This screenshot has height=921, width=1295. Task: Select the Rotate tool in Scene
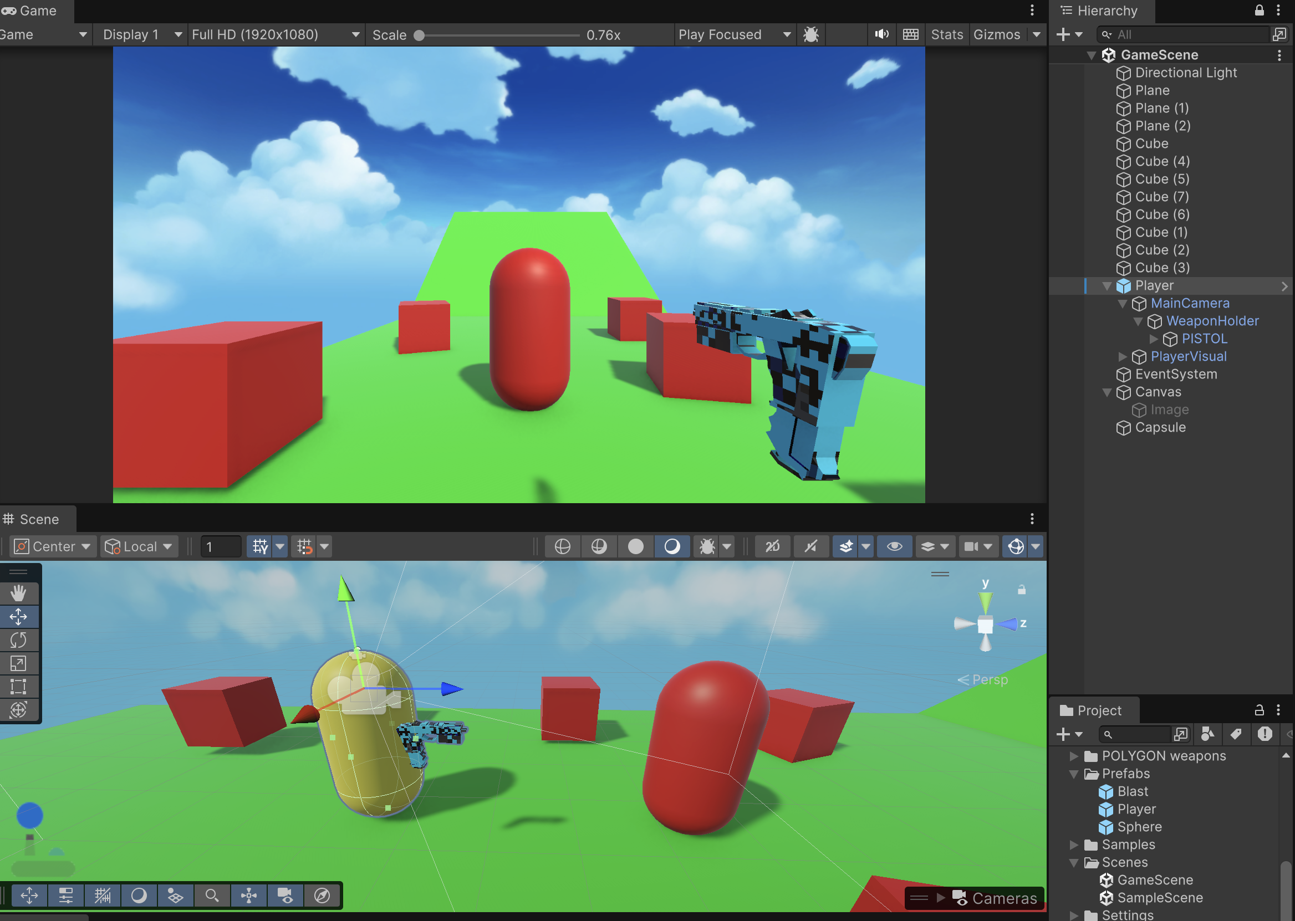(18, 639)
